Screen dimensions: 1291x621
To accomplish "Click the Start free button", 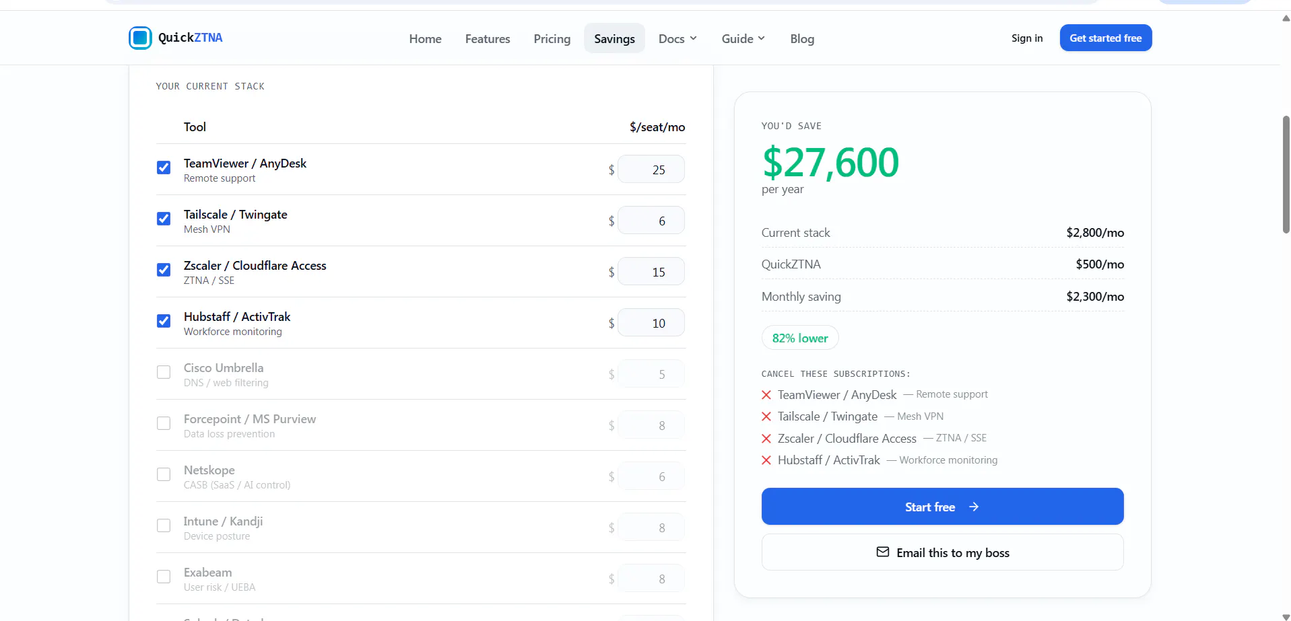I will coord(943,507).
